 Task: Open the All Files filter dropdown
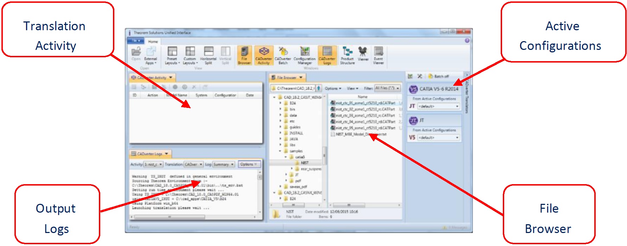(x=387, y=88)
